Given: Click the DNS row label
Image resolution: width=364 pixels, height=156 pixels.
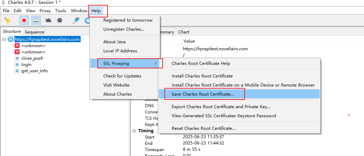Looking at the screenshot, I should [x=149, y=105].
